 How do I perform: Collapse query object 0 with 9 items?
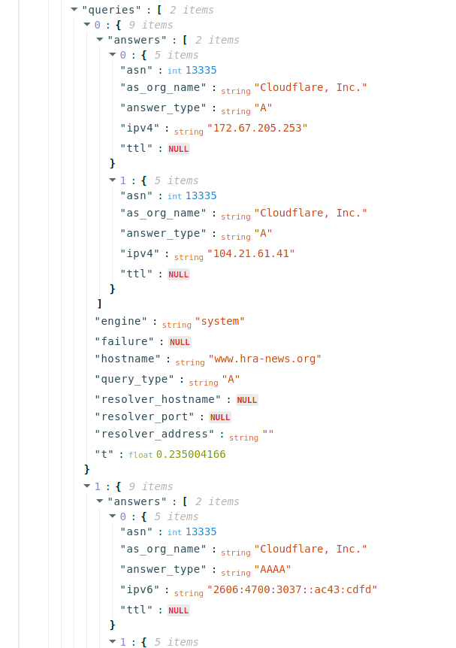tap(87, 25)
